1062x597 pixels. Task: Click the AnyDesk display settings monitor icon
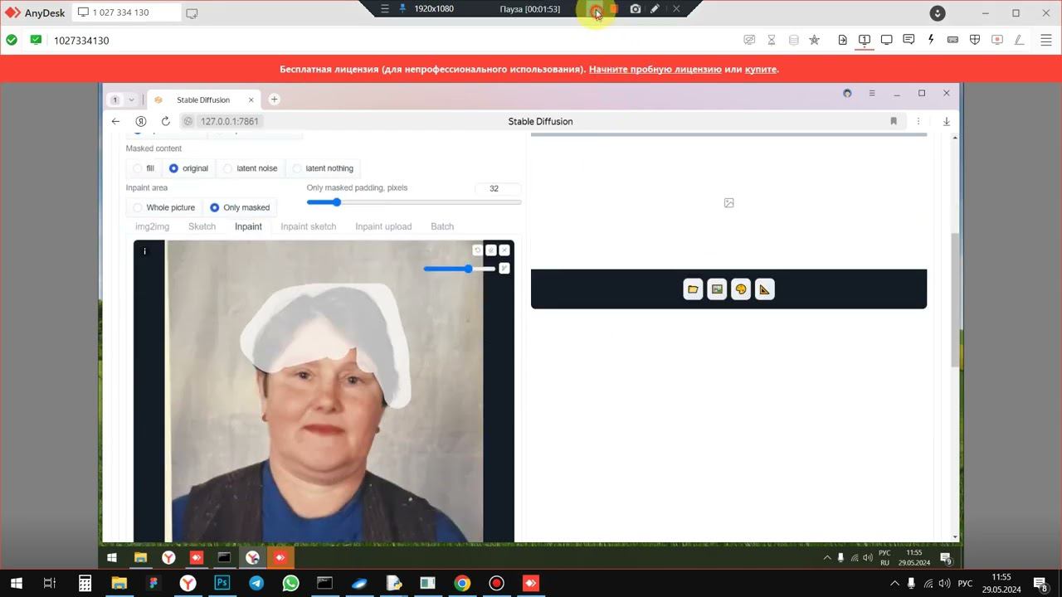click(x=886, y=40)
